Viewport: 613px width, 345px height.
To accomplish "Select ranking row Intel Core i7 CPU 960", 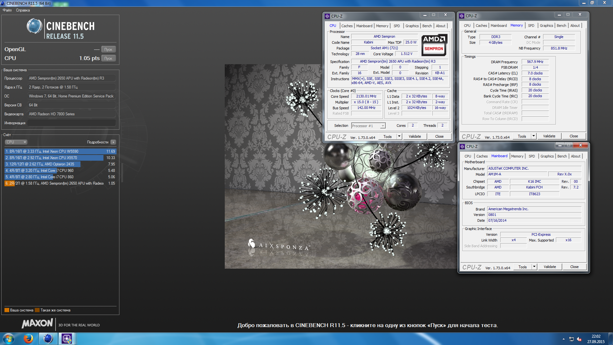I will point(60,171).
